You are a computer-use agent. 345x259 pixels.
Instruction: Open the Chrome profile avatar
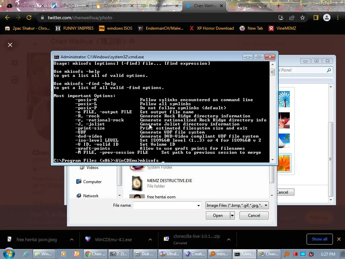(327, 18)
